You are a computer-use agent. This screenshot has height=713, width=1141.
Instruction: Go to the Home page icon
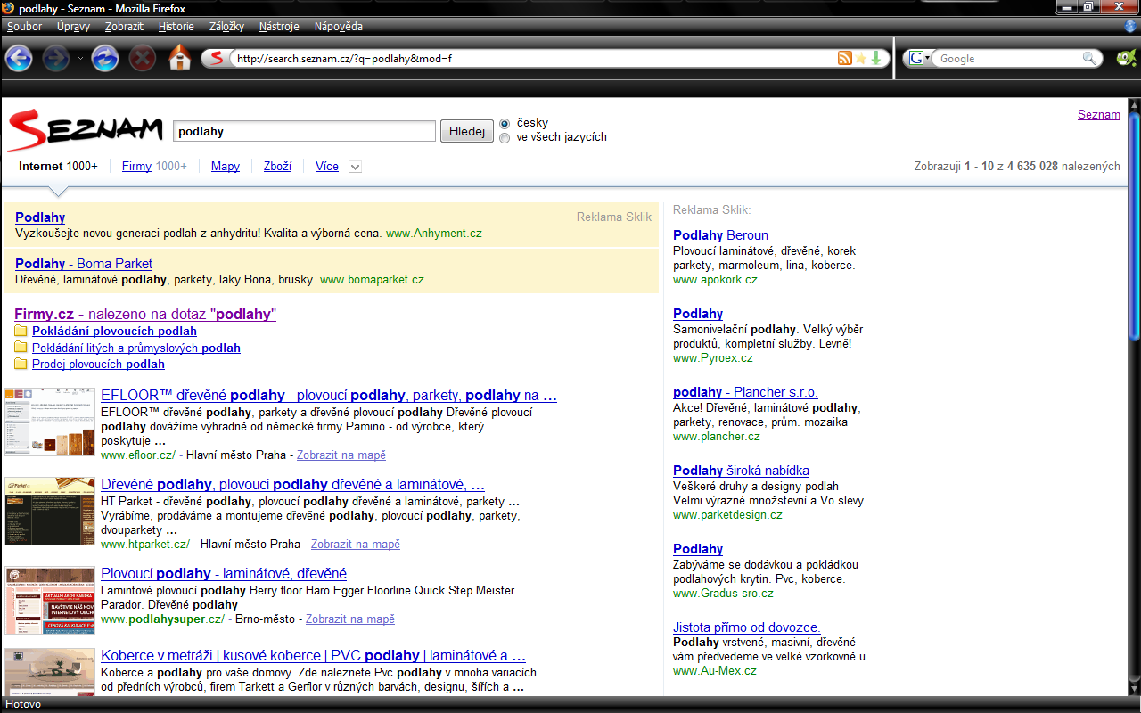[x=180, y=58]
